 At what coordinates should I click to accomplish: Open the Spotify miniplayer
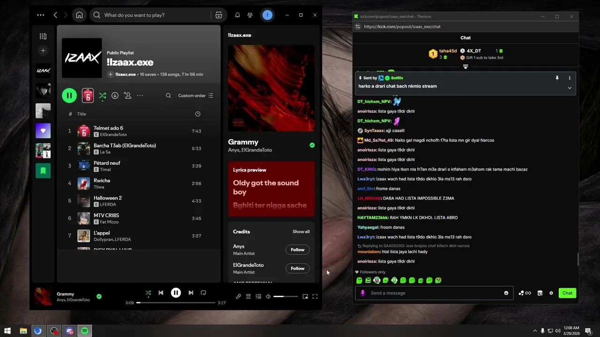click(x=305, y=296)
